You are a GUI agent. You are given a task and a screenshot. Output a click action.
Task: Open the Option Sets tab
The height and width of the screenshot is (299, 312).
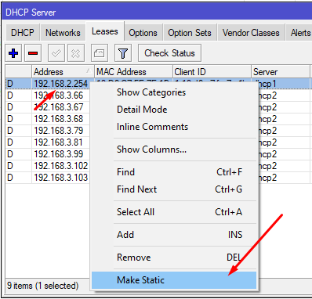tap(190, 33)
